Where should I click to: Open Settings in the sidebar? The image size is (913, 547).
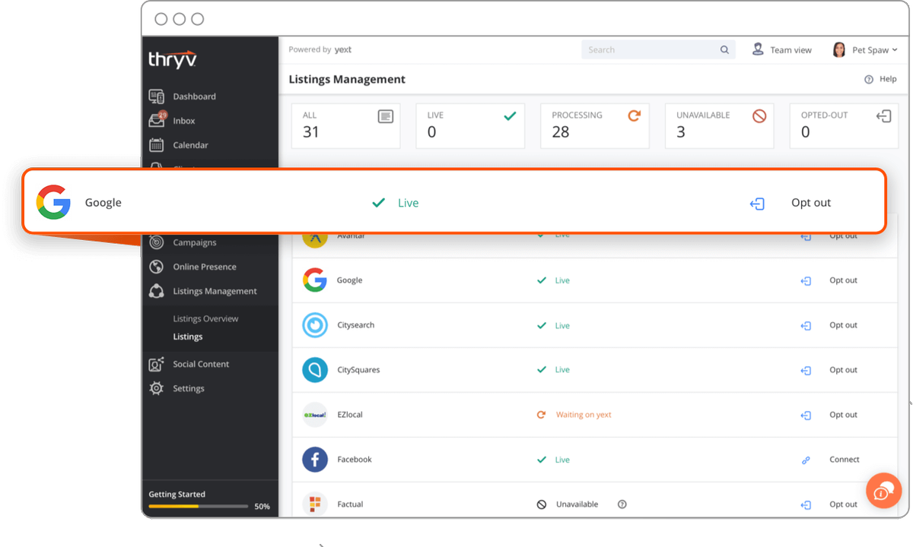[x=188, y=388]
